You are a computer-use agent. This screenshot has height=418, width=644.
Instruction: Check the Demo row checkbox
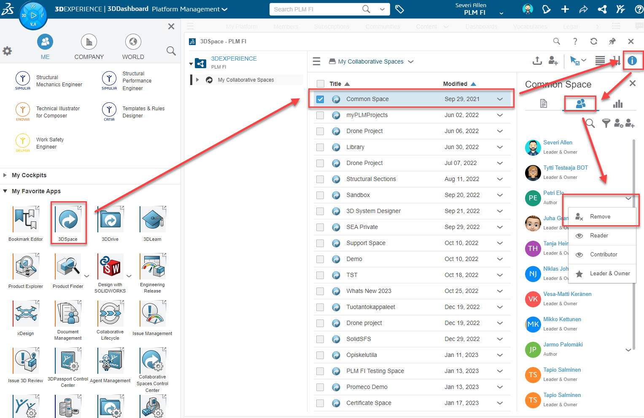click(x=321, y=259)
